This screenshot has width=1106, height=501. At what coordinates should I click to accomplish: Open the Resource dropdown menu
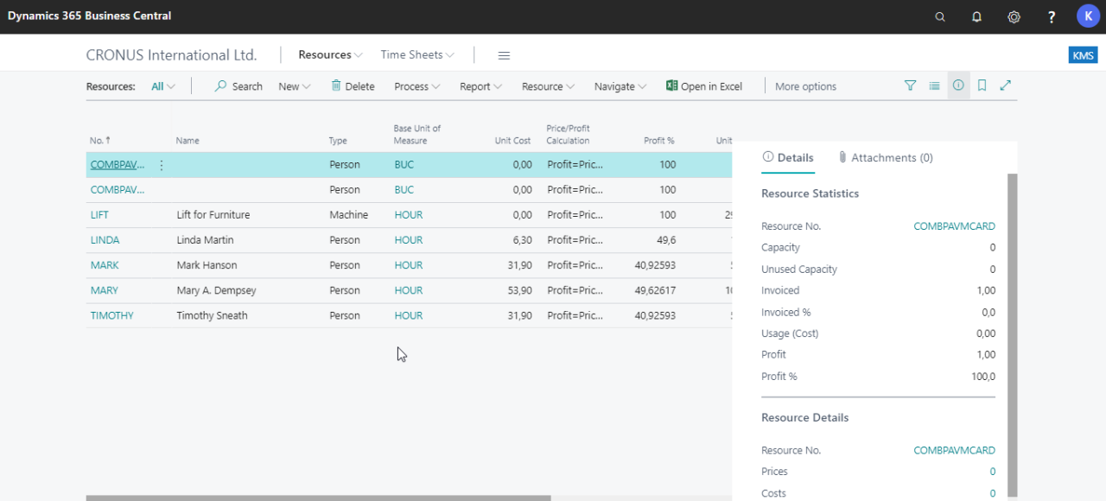coord(549,86)
